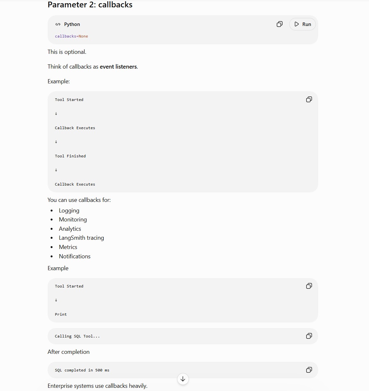Screen dimensions: 369x391
Task: Click the 'After completion' text
Action: click(x=69, y=352)
